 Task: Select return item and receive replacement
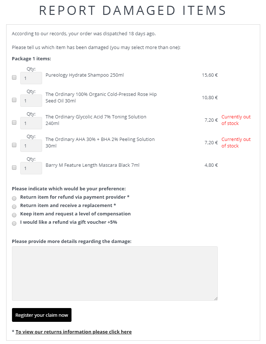[x=14, y=207]
